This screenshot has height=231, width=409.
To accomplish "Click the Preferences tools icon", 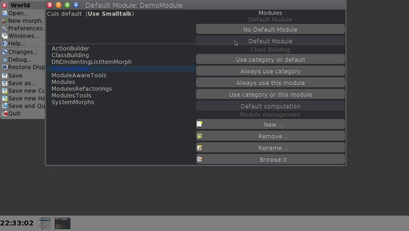I will (x=4, y=28).
